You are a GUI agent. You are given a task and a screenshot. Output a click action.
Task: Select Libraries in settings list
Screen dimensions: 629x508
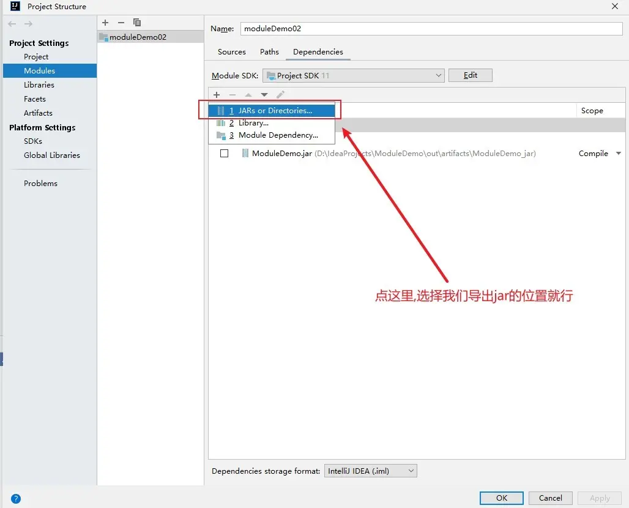coord(50,84)
